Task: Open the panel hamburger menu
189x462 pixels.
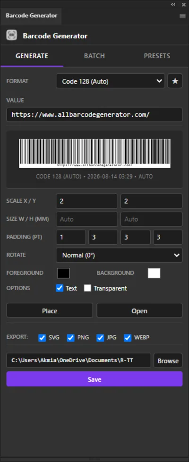Action: click(x=182, y=16)
